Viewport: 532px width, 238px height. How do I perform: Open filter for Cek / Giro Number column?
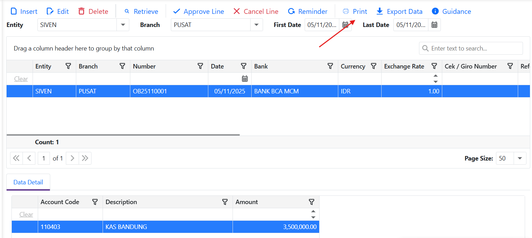coord(510,66)
